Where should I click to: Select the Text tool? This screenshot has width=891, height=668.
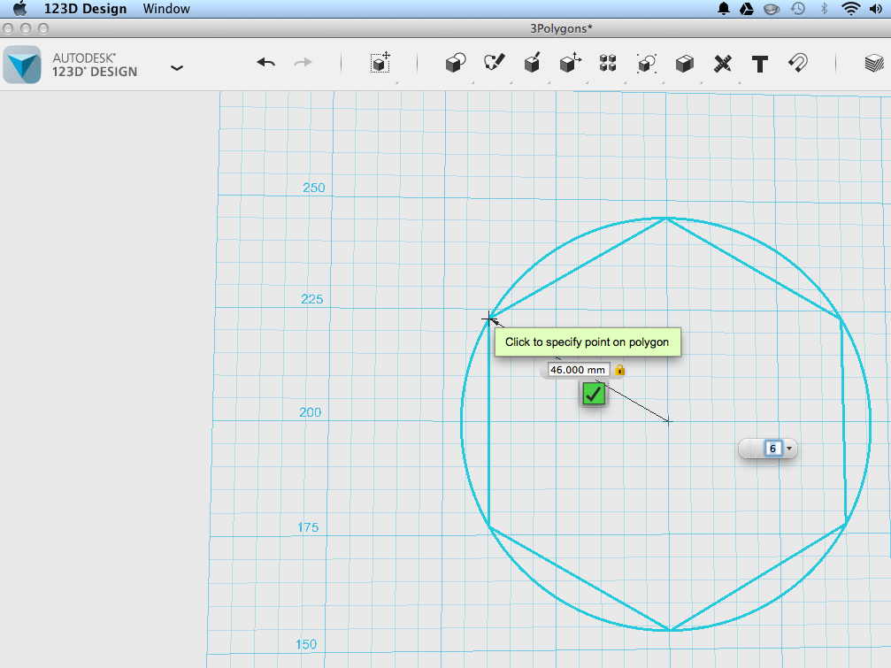760,64
